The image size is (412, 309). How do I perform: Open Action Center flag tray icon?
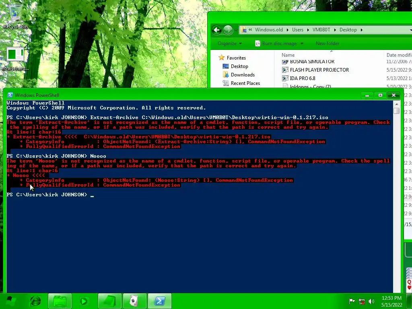coord(352,301)
